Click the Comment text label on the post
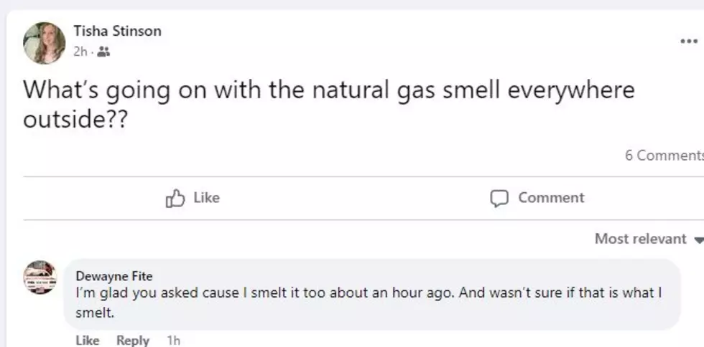The height and width of the screenshot is (347, 704). 551,198
